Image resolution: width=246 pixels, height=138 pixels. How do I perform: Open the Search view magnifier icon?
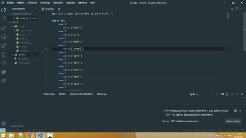click(x=3, y=19)
